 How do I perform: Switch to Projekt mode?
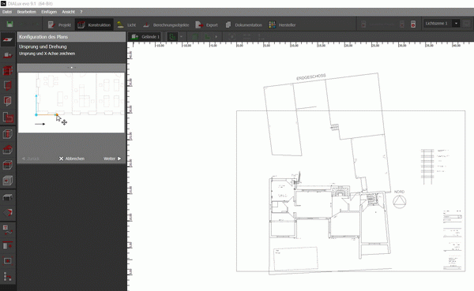tap(59, 24)
